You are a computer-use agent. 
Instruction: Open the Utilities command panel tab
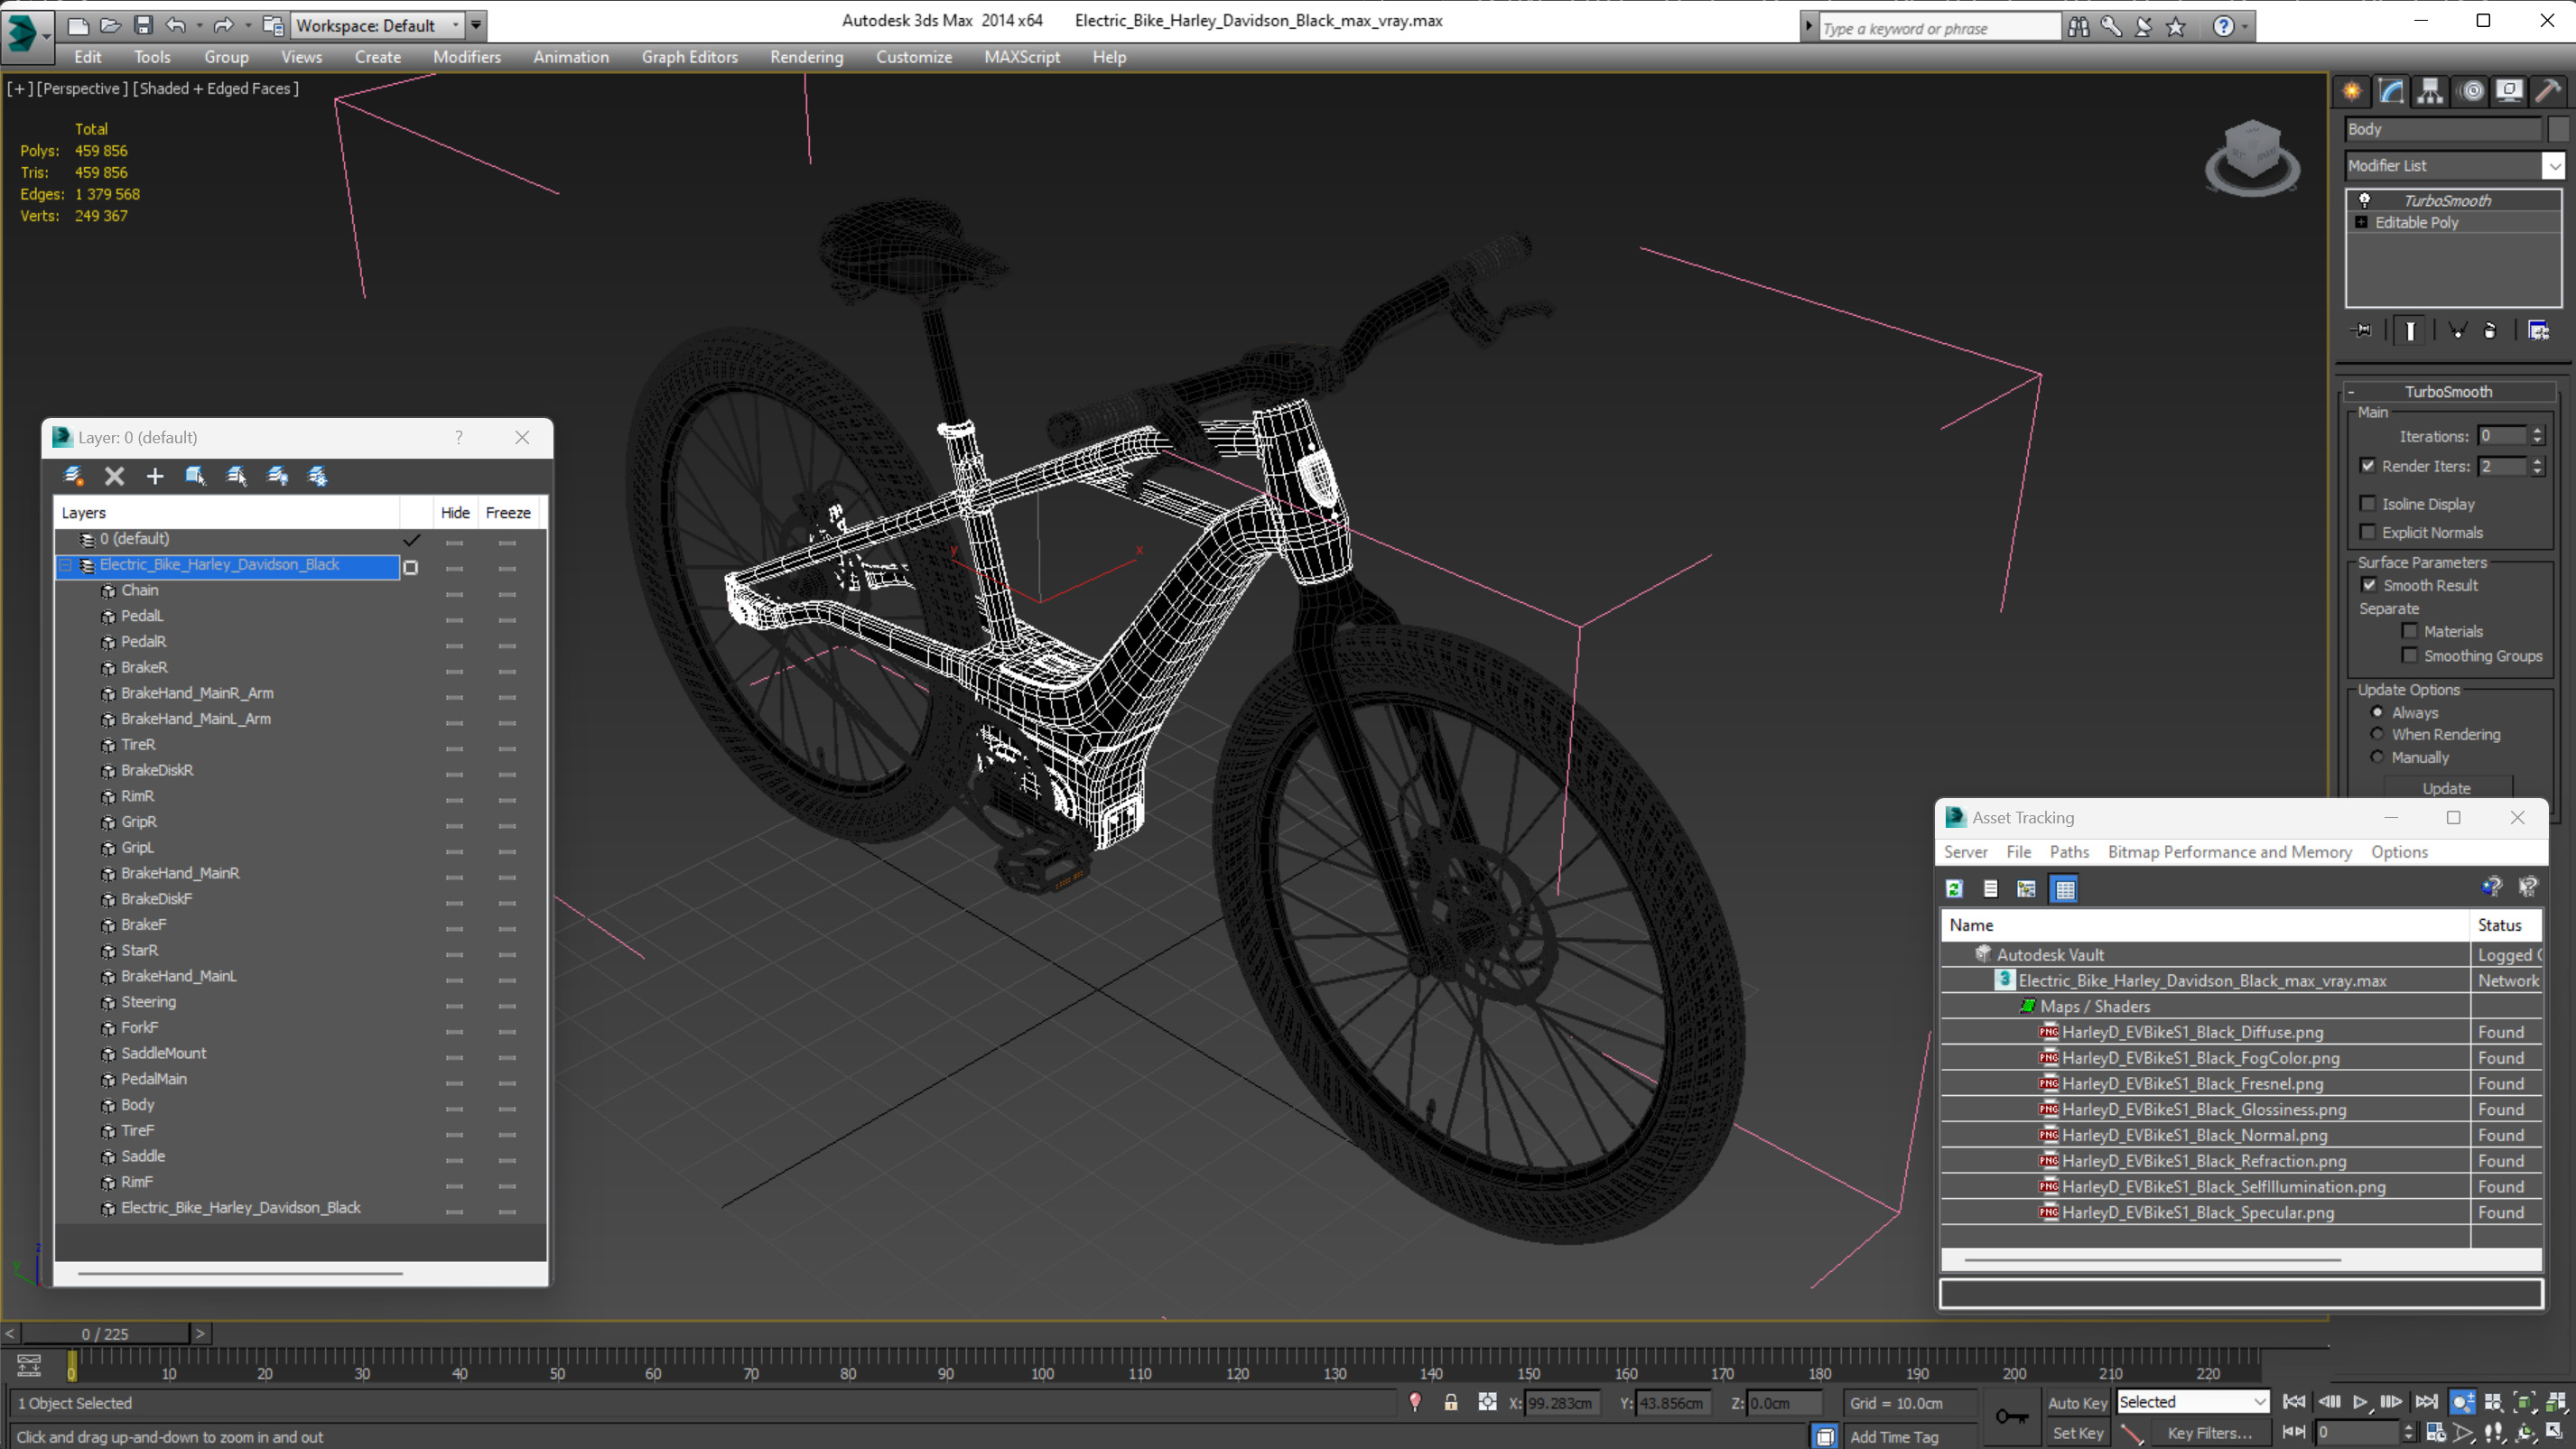point(2548,91)
